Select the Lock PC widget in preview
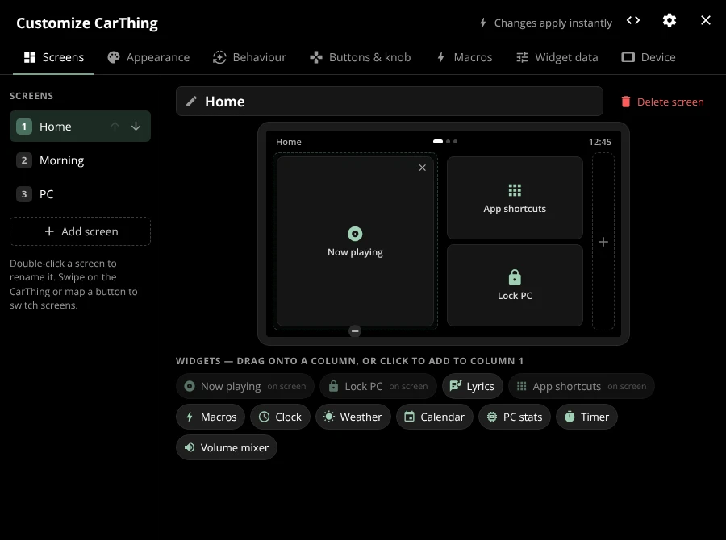This screenshot has height=540, width=726. click(515, 285)
